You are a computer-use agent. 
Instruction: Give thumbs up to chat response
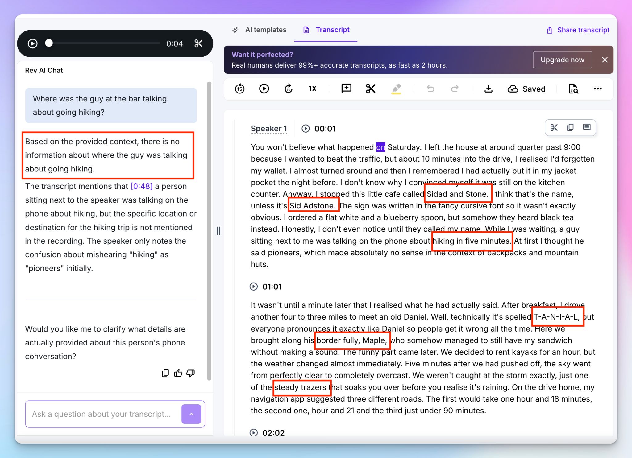click(x=178, y=373)
